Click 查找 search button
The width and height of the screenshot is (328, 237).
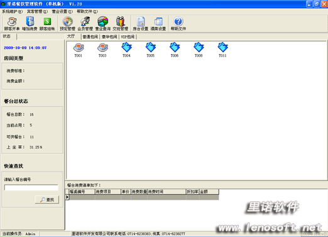[x=47, y=200]
